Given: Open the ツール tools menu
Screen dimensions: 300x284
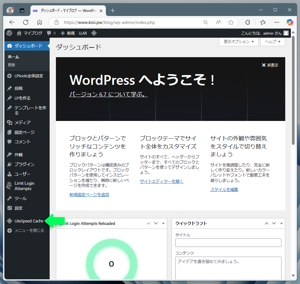Looking at the screenshot, I should click(27, 198).
